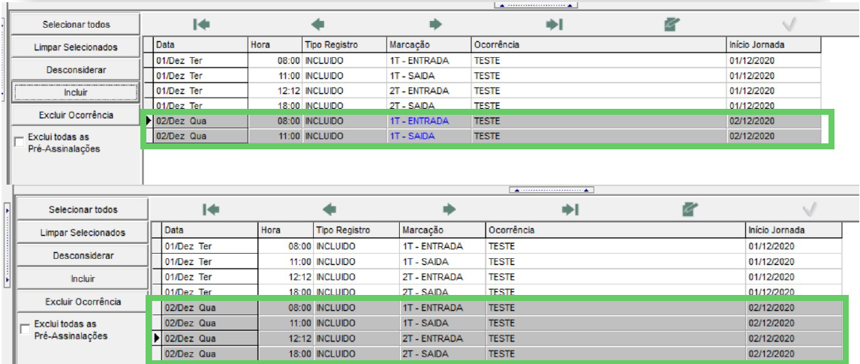This screenshot has width=860, height=364.
Task: Jump to last record in lower panel
Action: pos(570,209)
